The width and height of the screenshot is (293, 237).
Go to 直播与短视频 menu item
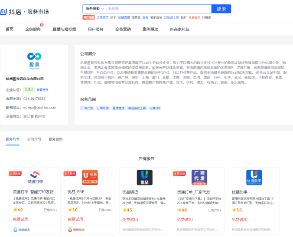coord(64,30)
